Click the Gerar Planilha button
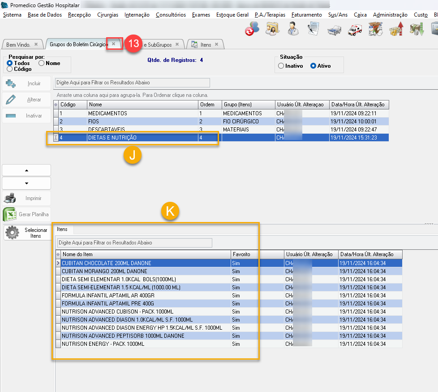Viewport: 438px width, 392px height. coord(27,214)
